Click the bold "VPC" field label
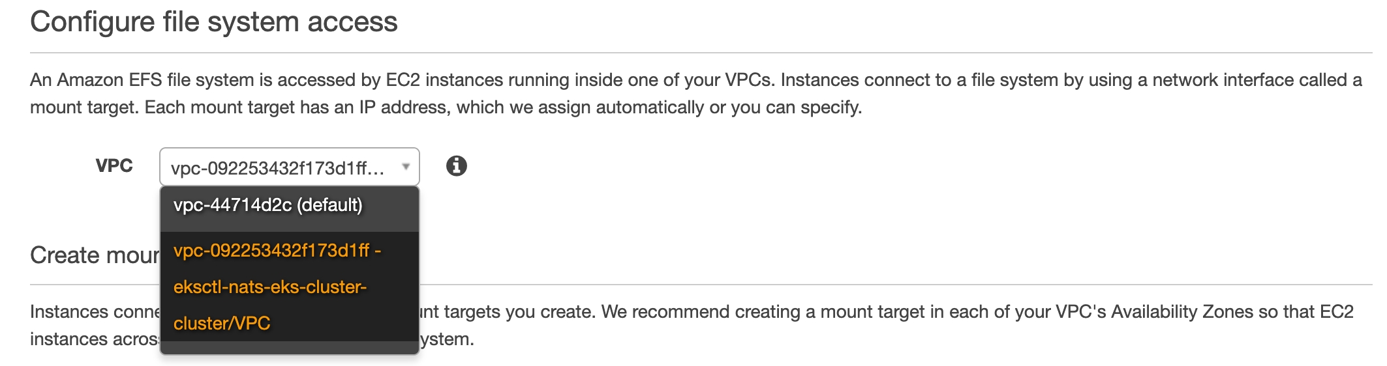 [114, 166]
